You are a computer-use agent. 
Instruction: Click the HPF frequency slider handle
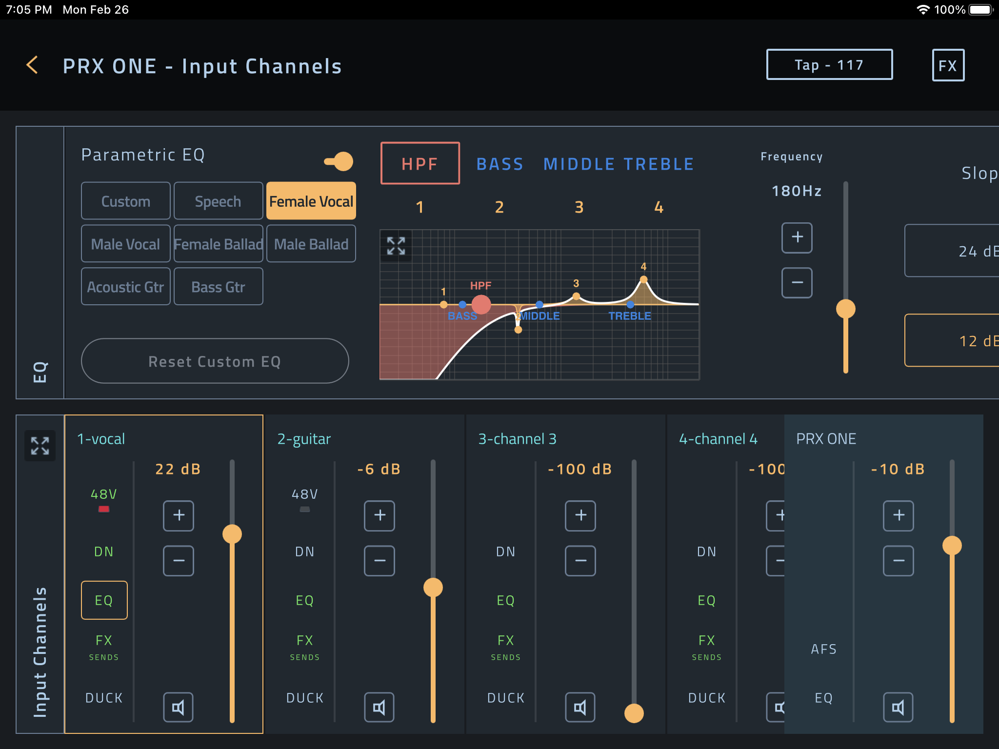845,309
